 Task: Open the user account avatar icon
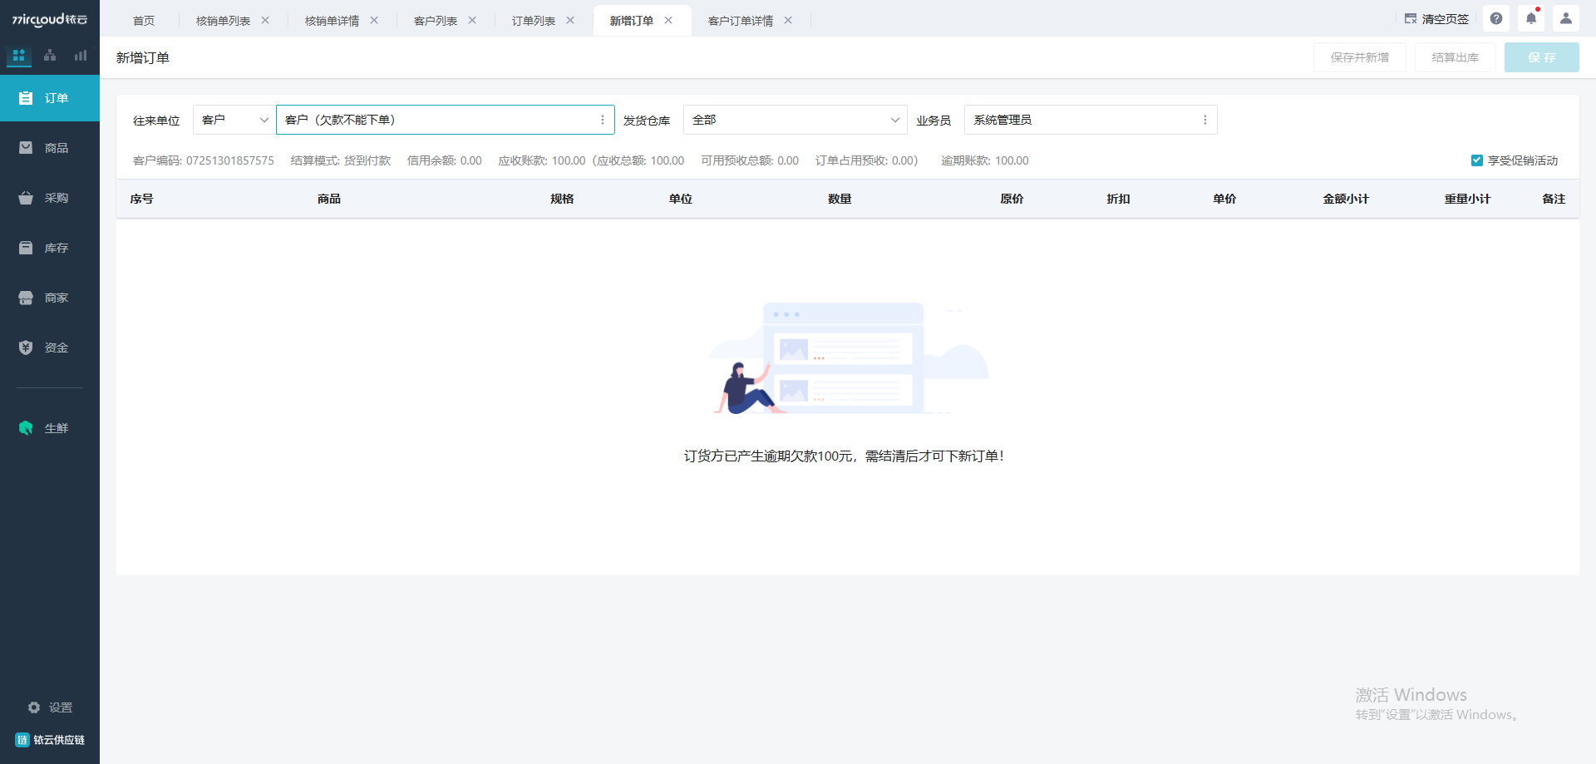coord(1566,18)
